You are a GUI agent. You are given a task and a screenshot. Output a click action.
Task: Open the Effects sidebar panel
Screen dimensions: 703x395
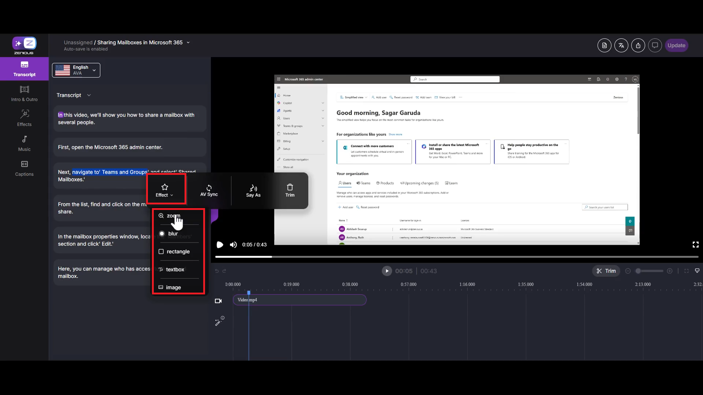point(24,118)
